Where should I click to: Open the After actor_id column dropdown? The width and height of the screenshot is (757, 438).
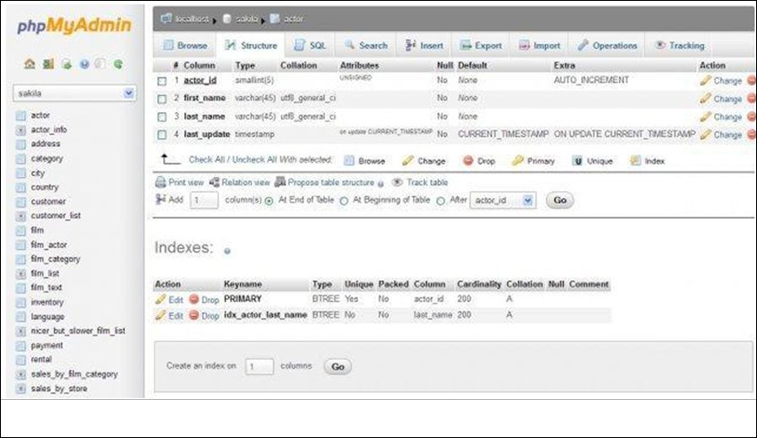[503, 200]
